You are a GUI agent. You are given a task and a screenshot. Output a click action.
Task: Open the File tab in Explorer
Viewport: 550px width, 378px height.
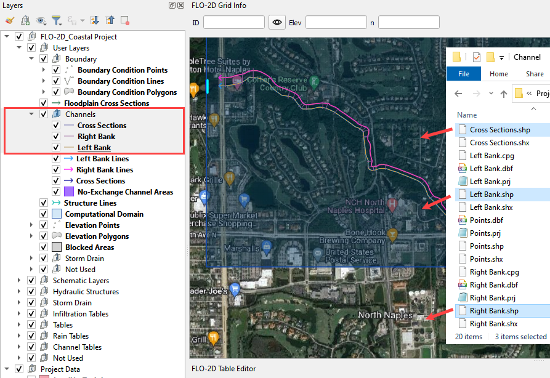464,74
